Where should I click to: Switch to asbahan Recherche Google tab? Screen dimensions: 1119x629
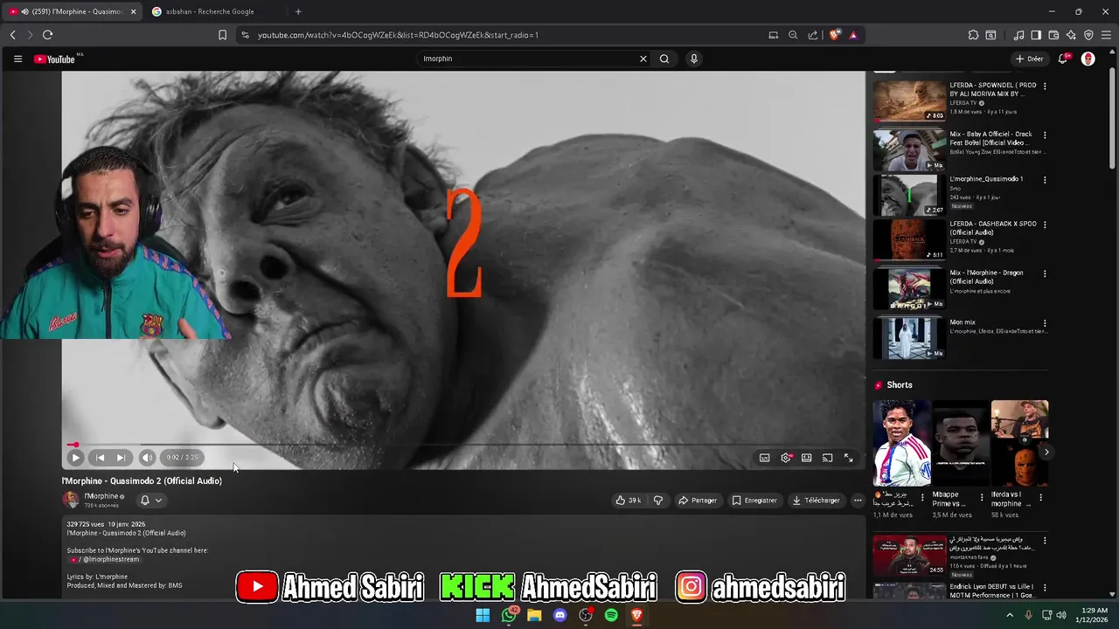(x=210, y=11)
